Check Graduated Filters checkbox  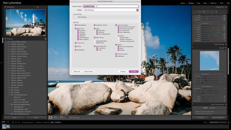(95, 41)
